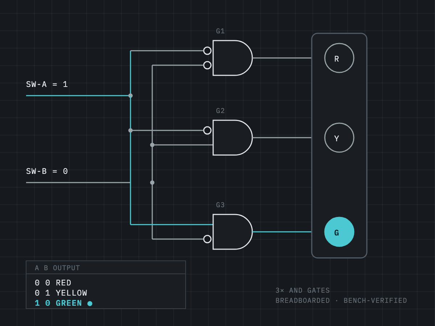Click G3's input inversion bubble
Screen dimensions: 435x326
(x=207, y=239)
